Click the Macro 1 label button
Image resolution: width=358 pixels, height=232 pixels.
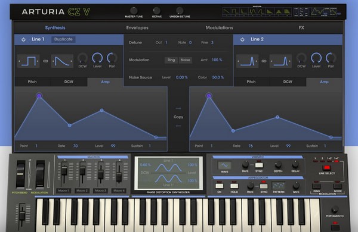pyautogui.click(x=64, y=190)
